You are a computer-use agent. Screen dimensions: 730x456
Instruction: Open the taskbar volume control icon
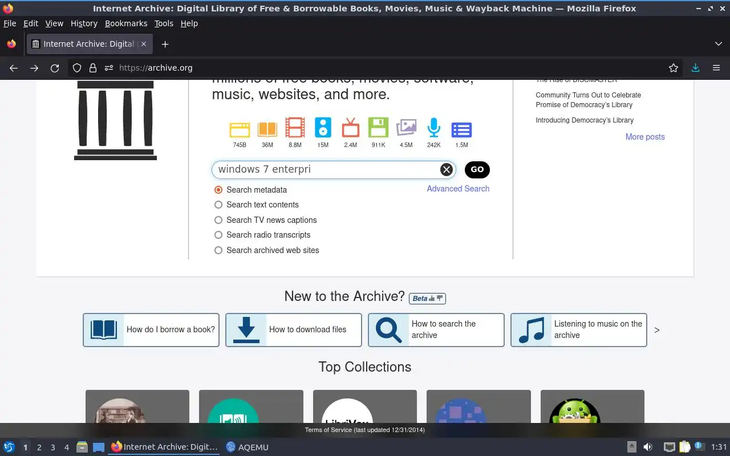pyautogui.click(x=648, y=447)
